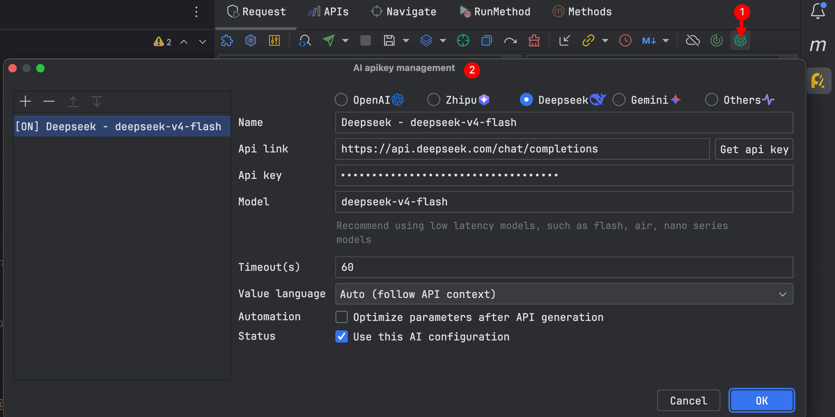The width and height of the screenshot is (835, 417).
Task: Click the warning triangle with count 2
Action: point(163,42)
